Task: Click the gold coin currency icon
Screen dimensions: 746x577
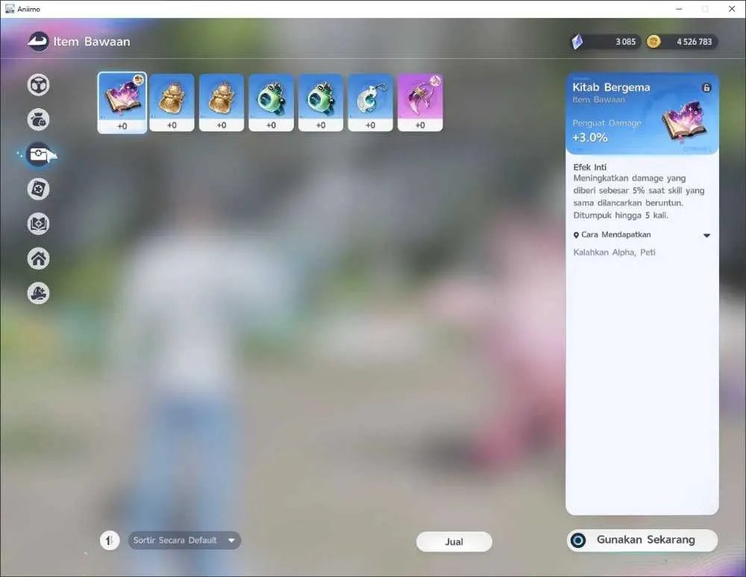Action: point(653,42)
